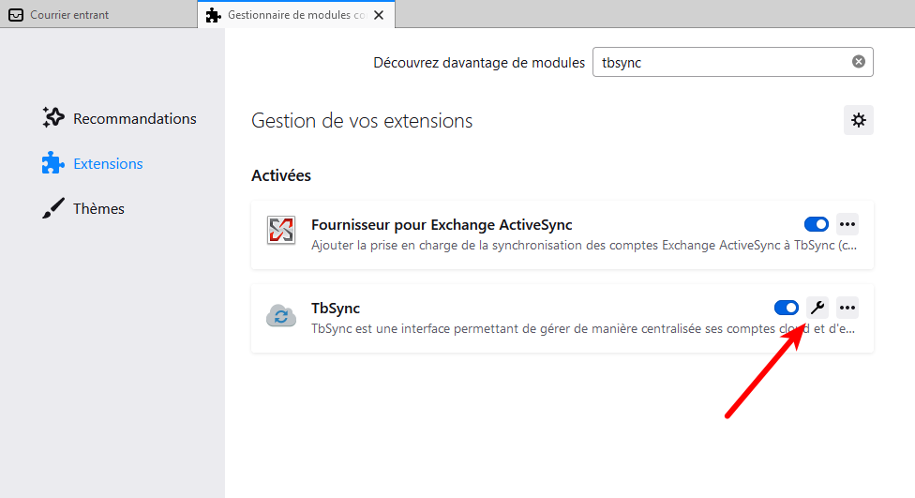Open TbSync extension details by its name
This screenshot has width=915, height=498.
[x=336, y=308]
